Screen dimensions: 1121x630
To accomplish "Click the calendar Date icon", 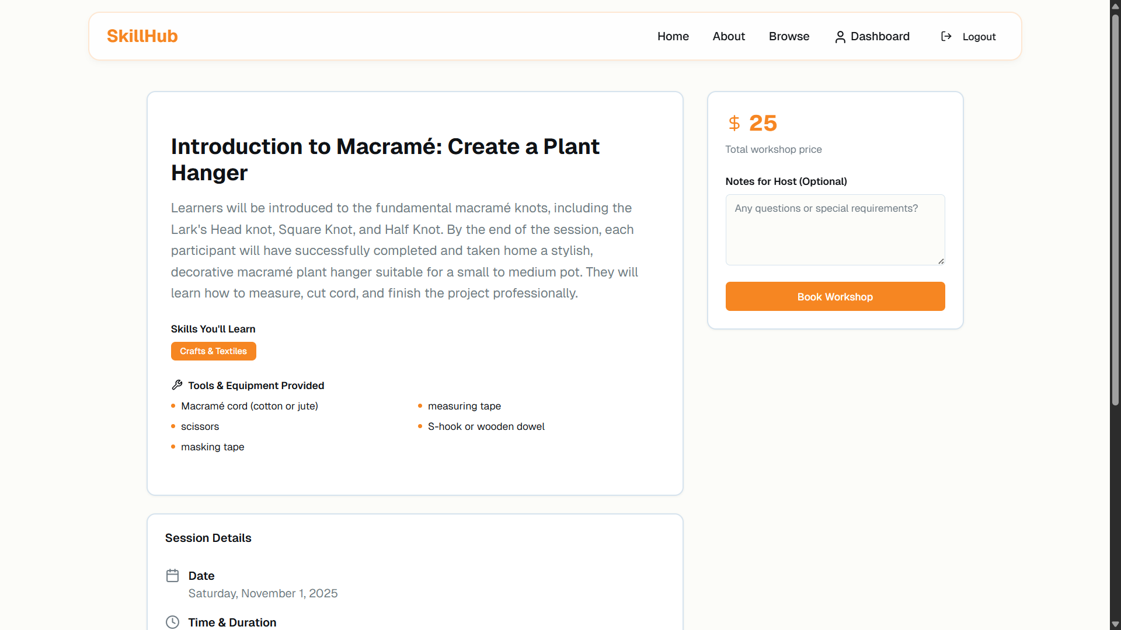I will (172, 576).
